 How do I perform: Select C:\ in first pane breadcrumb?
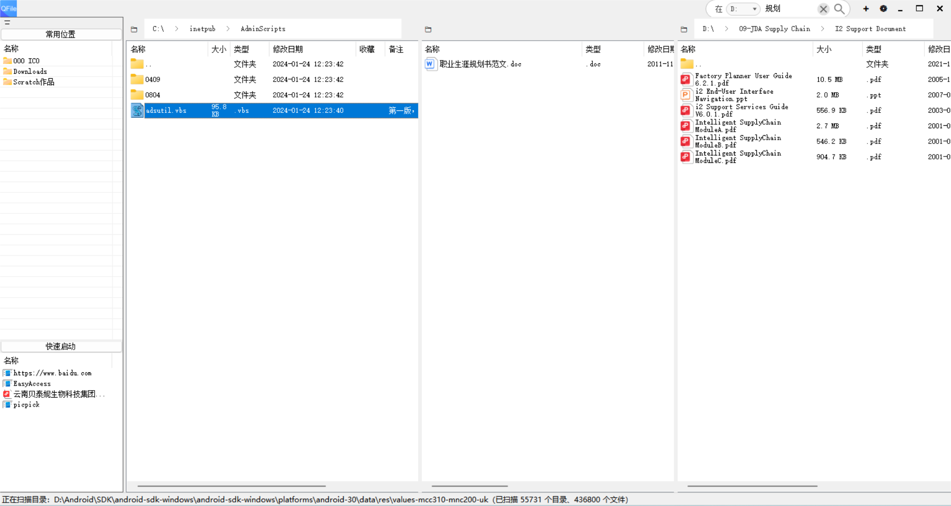pos(158,29)
